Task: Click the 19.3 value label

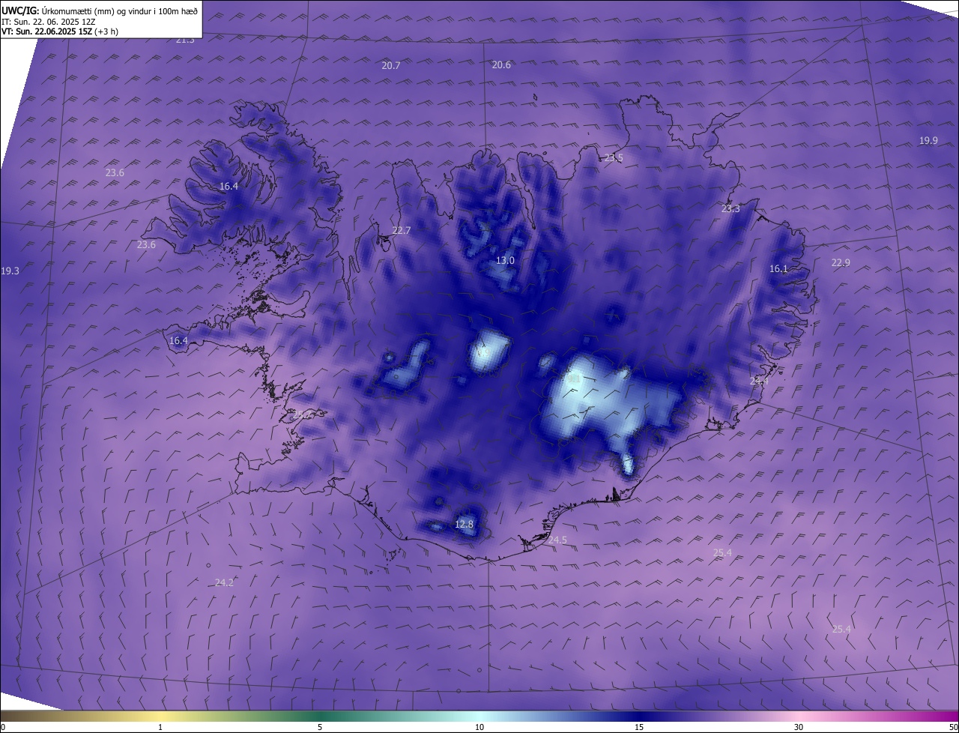Action: click(x=10, y=271)
